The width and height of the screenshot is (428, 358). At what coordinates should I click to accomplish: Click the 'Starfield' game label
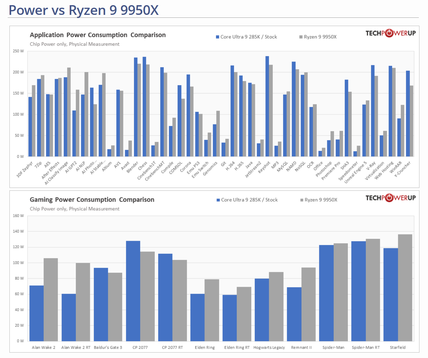[x=398, y=347]
